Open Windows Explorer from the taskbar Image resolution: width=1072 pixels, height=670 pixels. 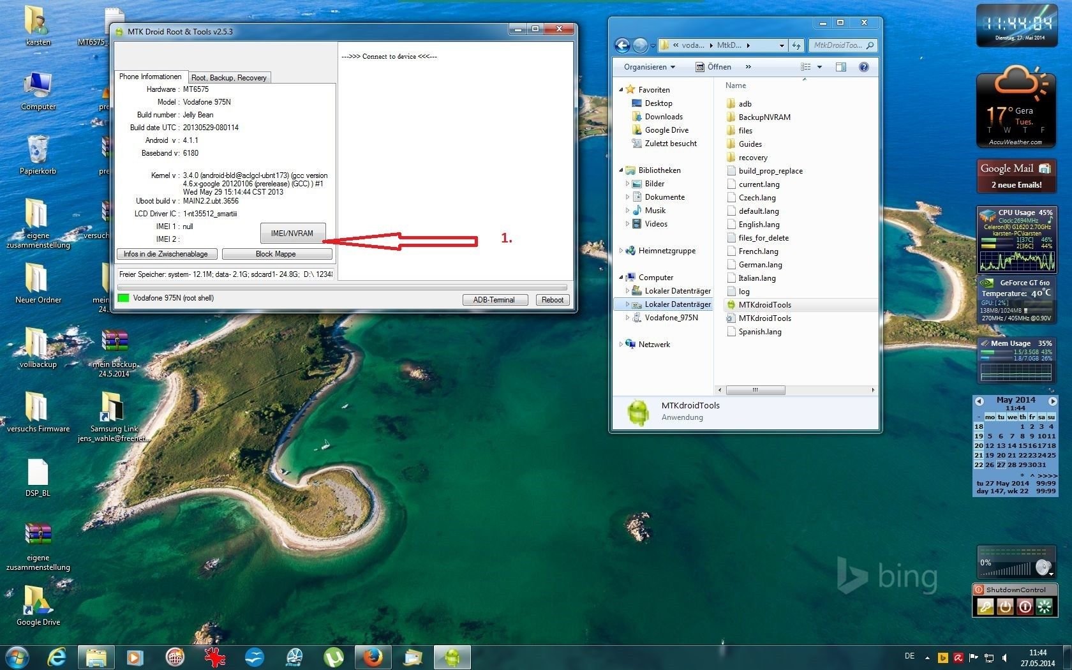click(96, 657)
